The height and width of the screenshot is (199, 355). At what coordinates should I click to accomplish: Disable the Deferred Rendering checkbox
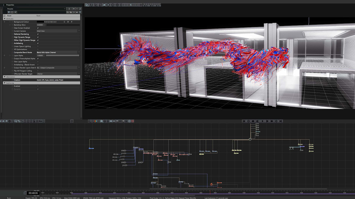(38, 34)
